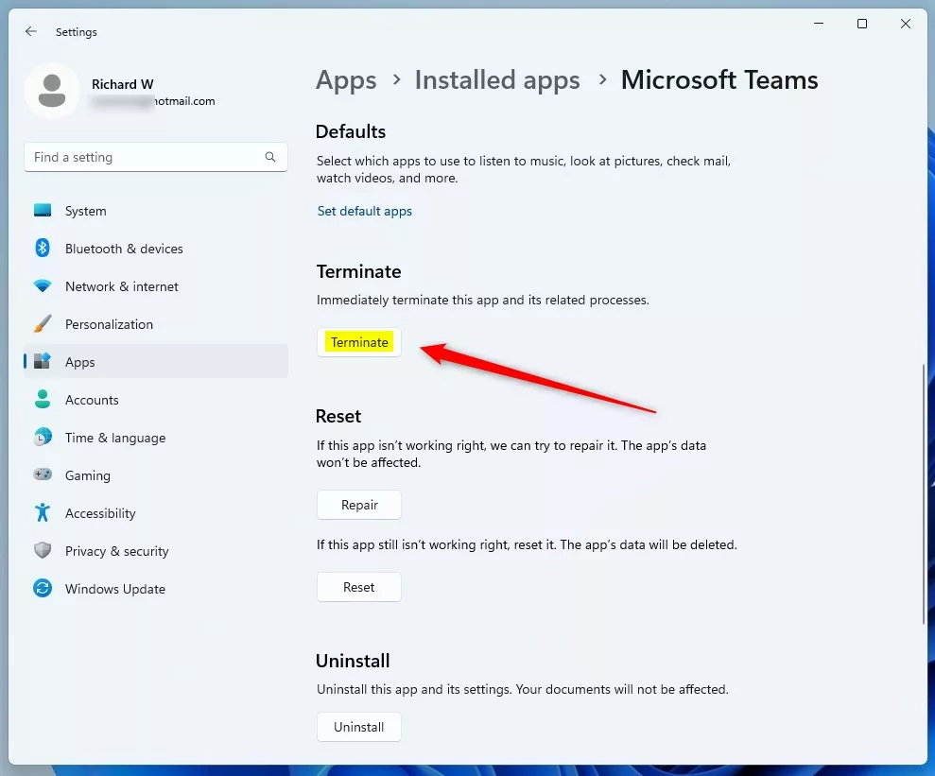This screenshot has height=776, width=935.
Task: Open Richard W account name
Action: tap(122, 84)
